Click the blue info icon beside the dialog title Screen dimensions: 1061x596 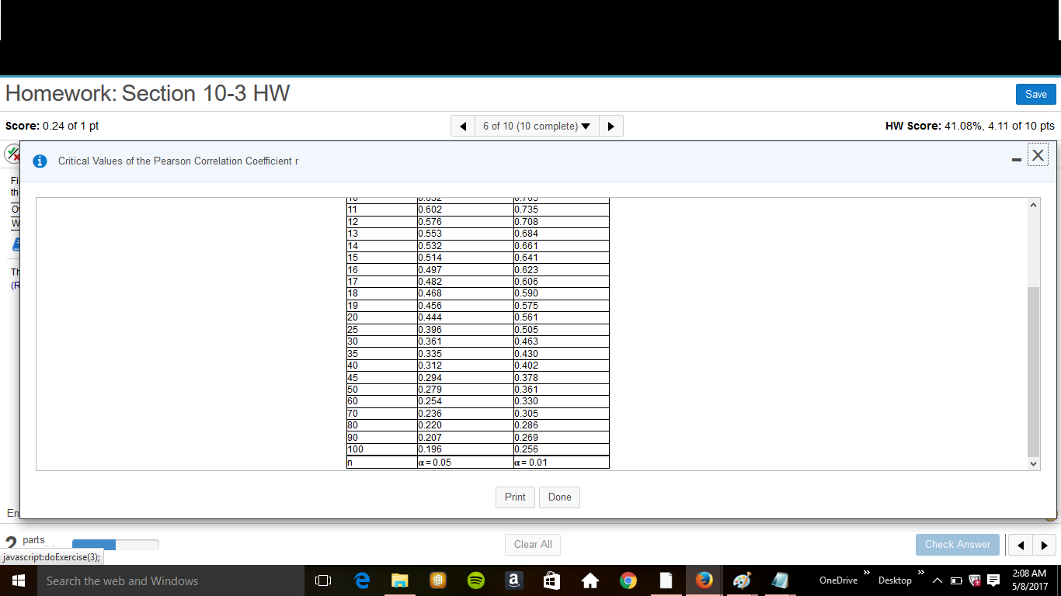[x=40, y=161]
